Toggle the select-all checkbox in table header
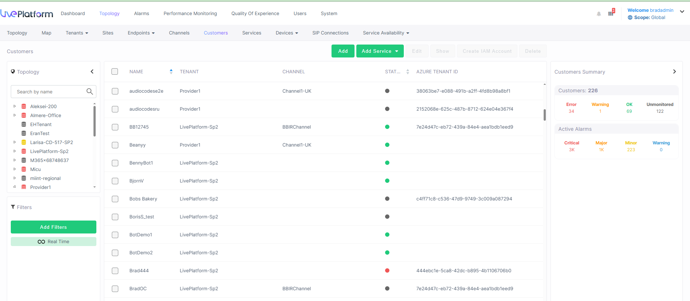Screen dimensions: 690x301 click(x=115, y=71)
